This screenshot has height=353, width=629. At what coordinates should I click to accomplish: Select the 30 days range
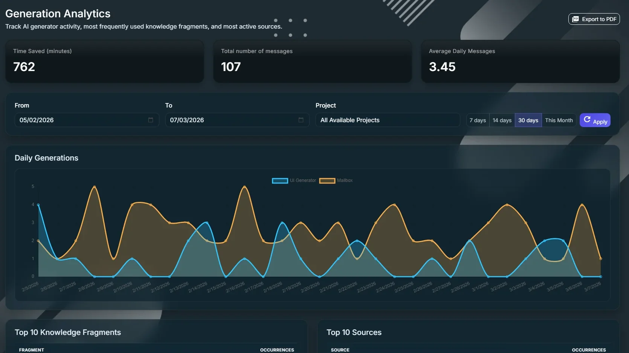[x=528, y=120]
